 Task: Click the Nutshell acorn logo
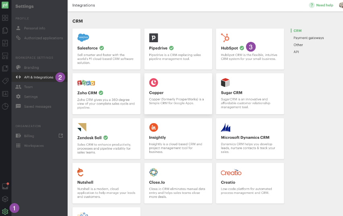[x=81, y=172]
